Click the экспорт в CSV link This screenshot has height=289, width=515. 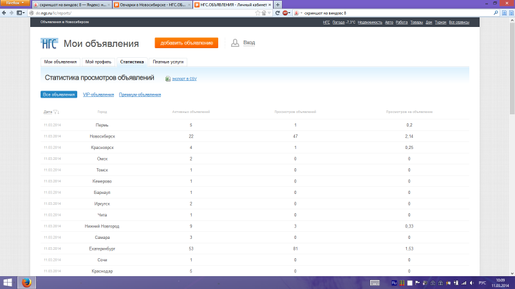click(184, 78)
